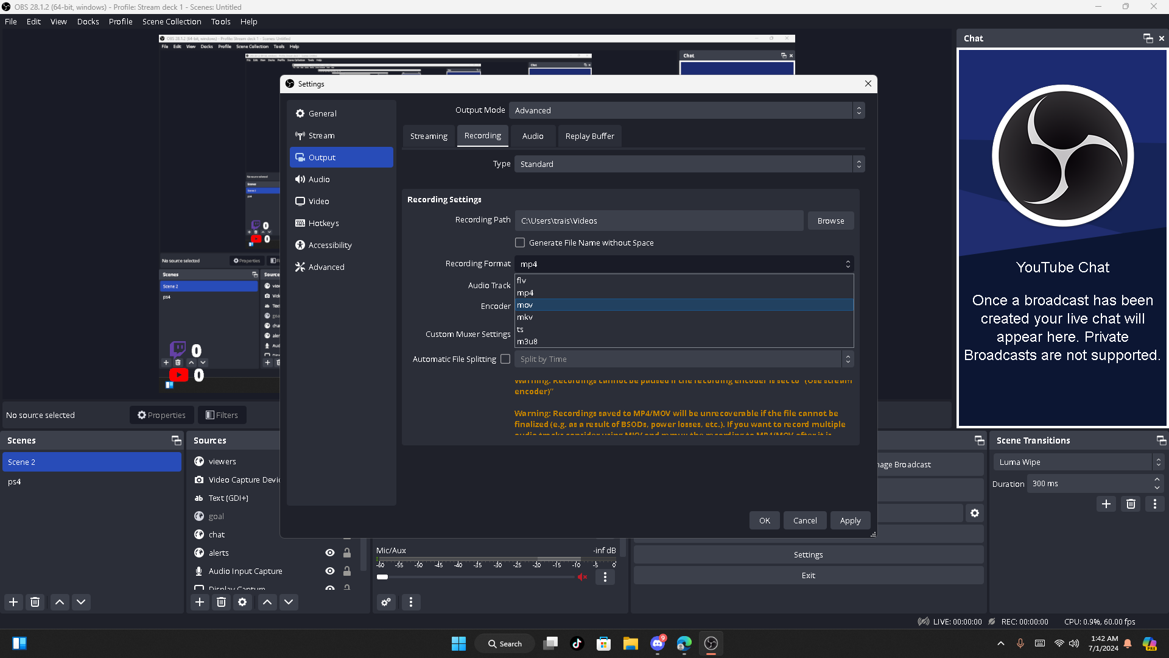Image resolution: width=1169 pixels, height=658 pixels.
Task: Open the File menu
Action: point(11,21)
